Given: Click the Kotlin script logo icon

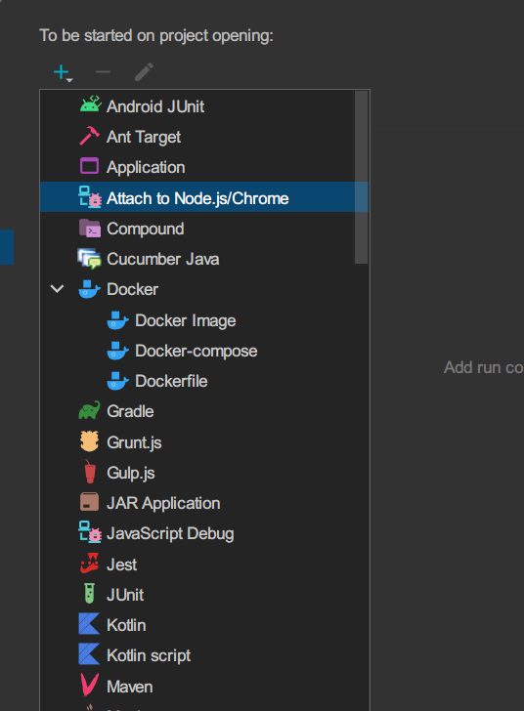Looking at the screenshot, I should (89, 654).
